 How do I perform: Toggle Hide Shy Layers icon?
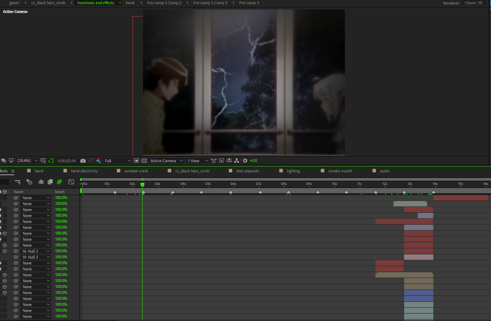point(41,182)
